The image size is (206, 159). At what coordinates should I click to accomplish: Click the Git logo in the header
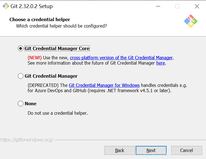pos(190,21)
